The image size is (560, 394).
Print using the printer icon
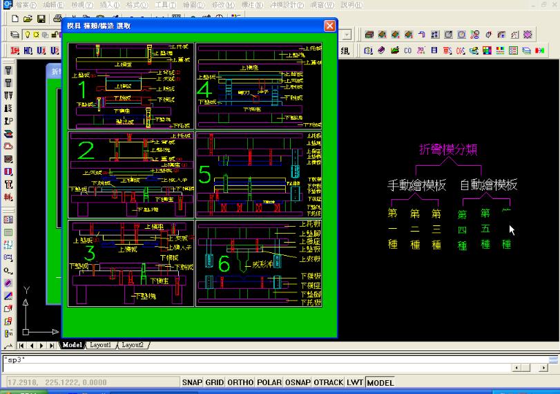(57, 19)
